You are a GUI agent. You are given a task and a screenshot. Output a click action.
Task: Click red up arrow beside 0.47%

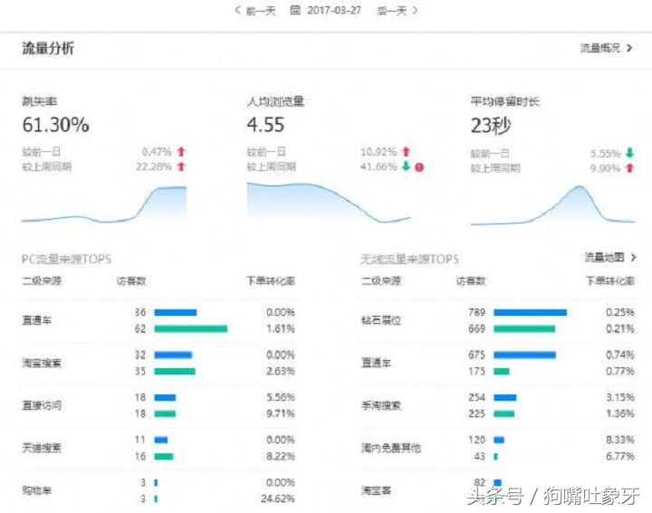point(181,152)
